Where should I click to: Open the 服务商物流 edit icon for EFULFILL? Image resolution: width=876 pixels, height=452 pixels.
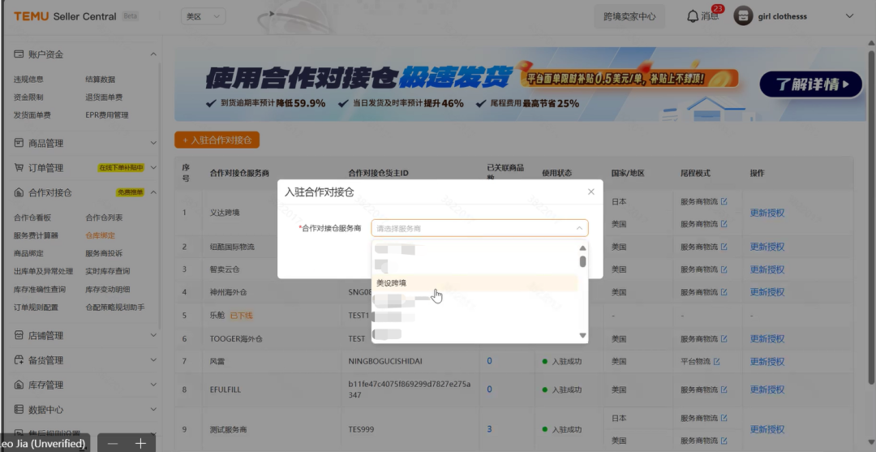click(724, 389)
